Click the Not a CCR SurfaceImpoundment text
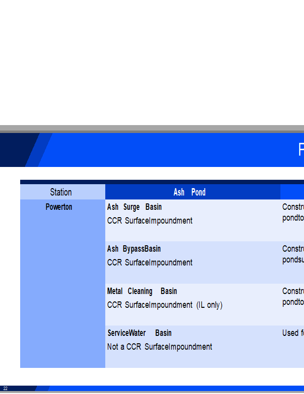Image resolution: width=304 pixels, height=394 pixels. tap(159, 347)
